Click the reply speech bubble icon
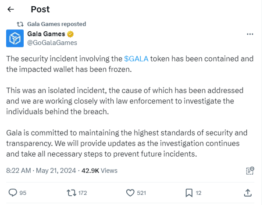 [x=13, y=192]
